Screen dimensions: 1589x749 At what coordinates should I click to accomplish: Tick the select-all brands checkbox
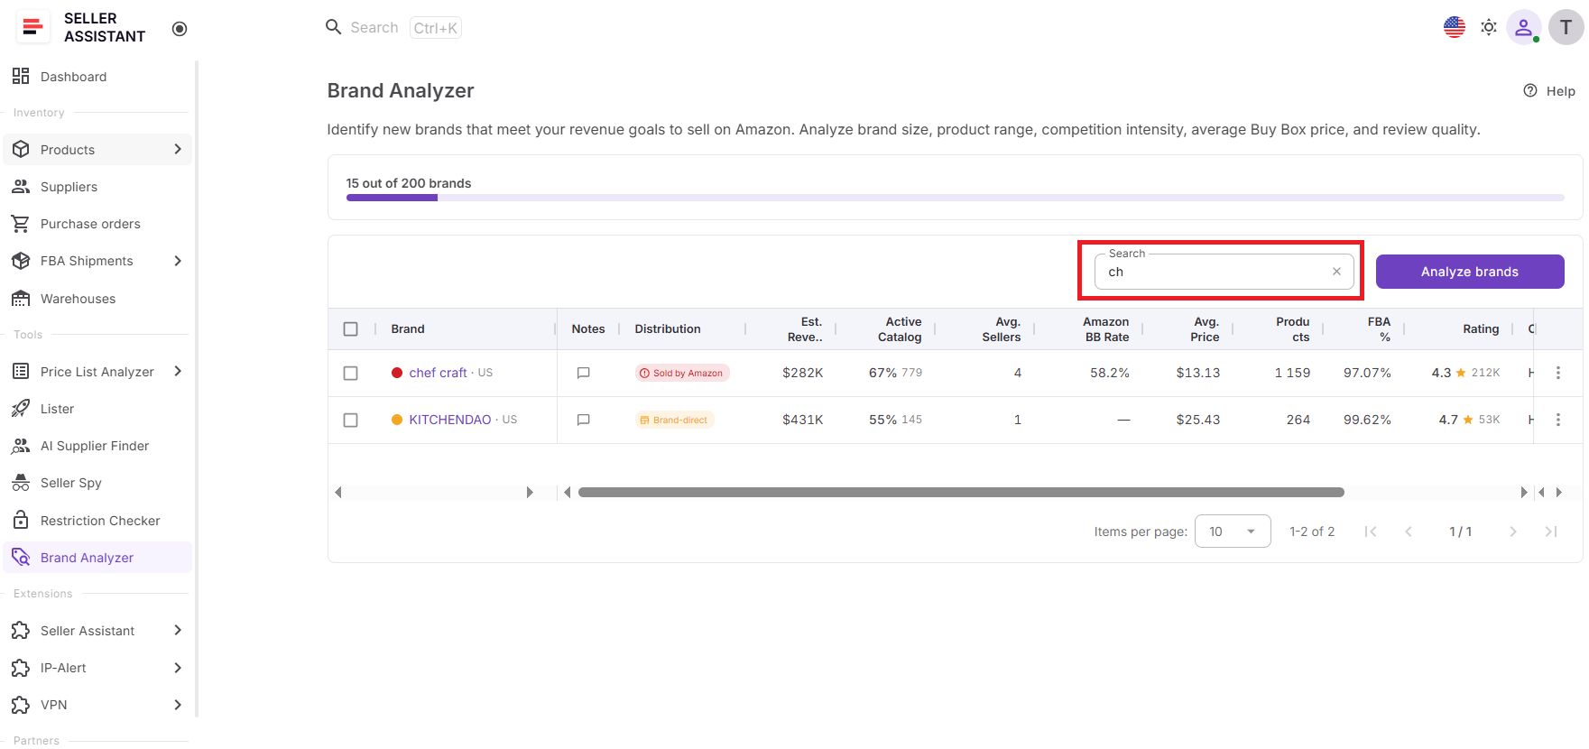(x=351, y=329)
